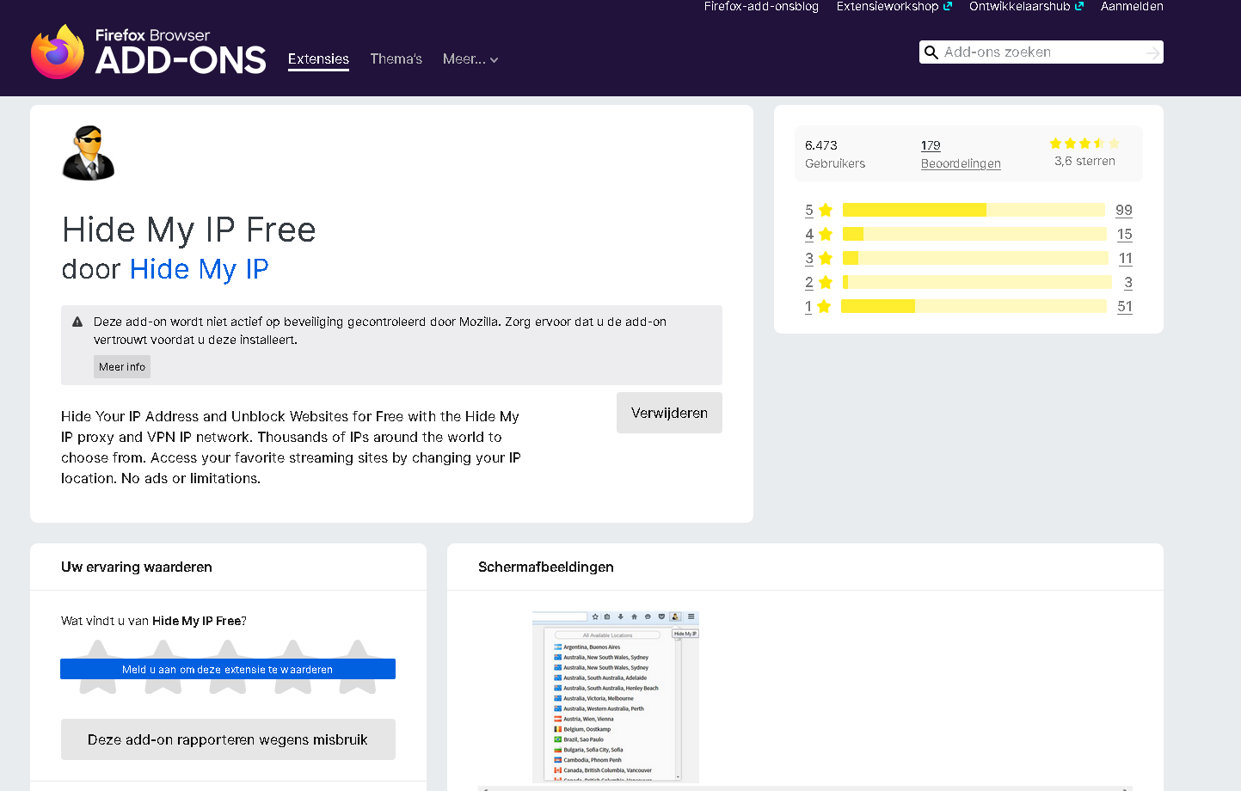
Task: Open the Thema's tab
Action: 396,59
